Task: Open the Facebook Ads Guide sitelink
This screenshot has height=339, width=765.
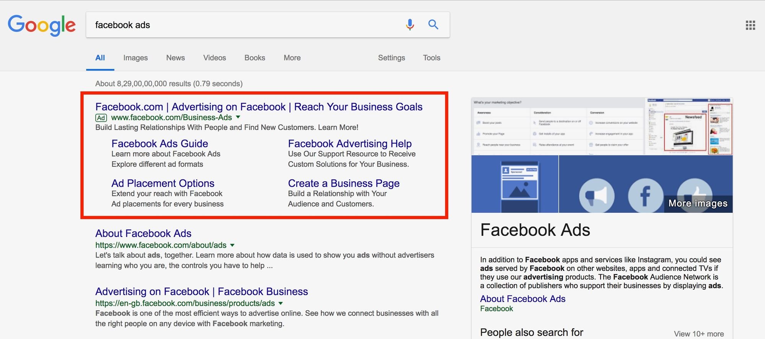Action: pos(160,143)
